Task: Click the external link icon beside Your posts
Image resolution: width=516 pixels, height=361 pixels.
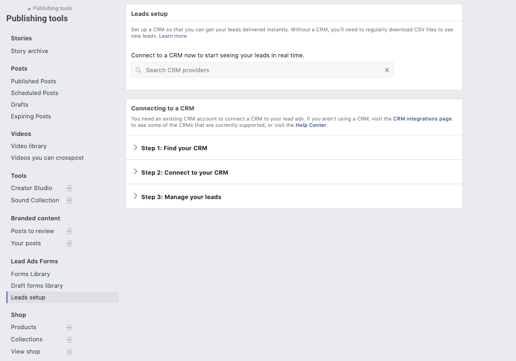Action: pos(69,244)
